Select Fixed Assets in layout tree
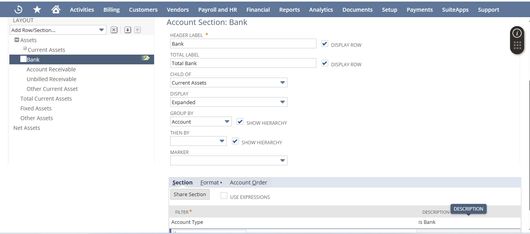This screenshot has height=234, width=530. pos(36,108)
